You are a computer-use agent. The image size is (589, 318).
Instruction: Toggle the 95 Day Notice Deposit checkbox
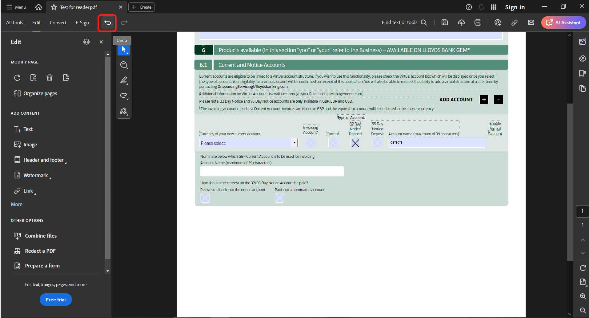click(377, 143)
